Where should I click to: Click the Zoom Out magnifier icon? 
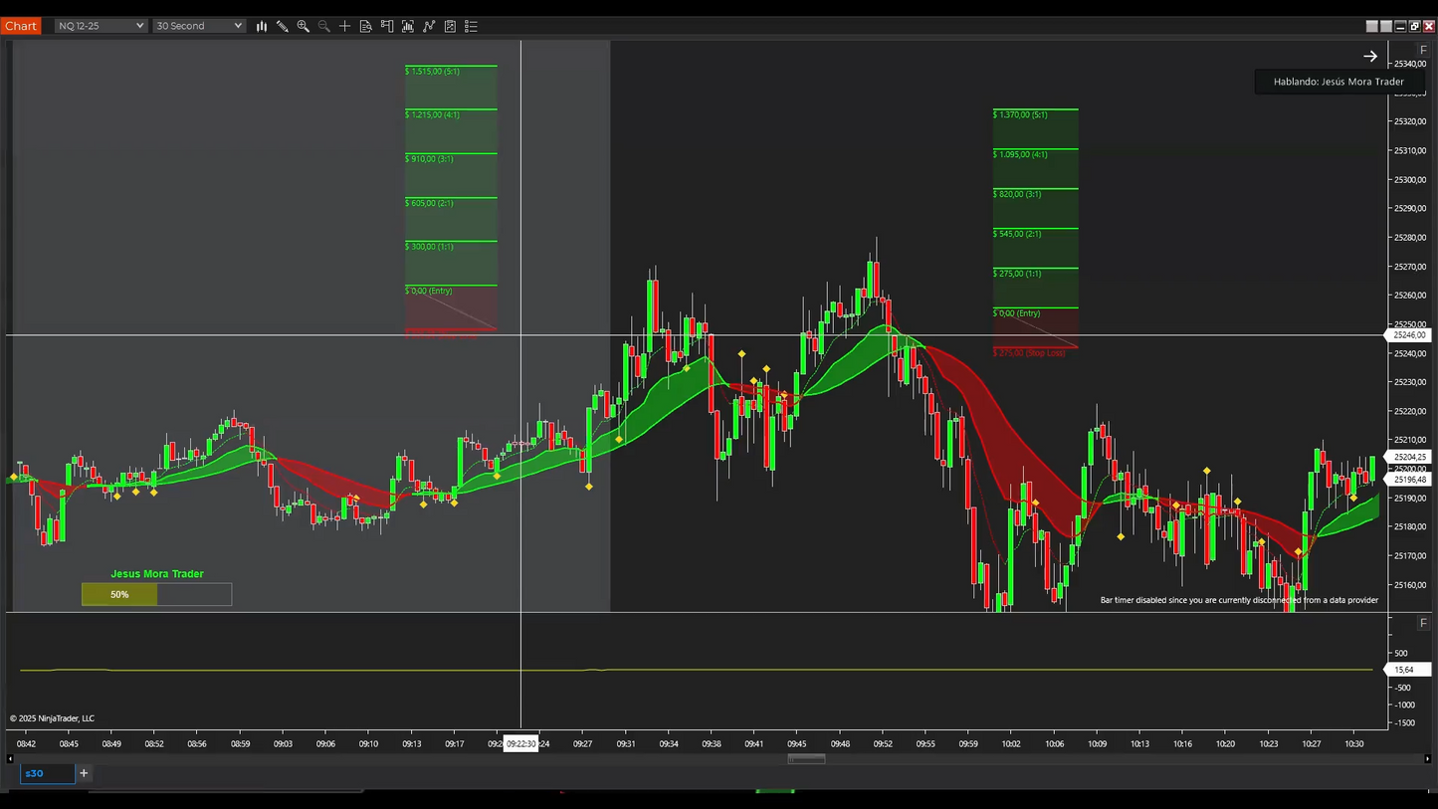pyautogui.click(x=323, y=26)
